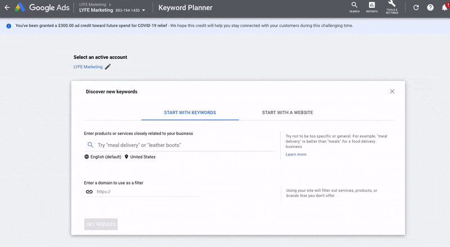450x247 pixels.
Task: Click the Google Ads logo
Action: tap(20, 8)
